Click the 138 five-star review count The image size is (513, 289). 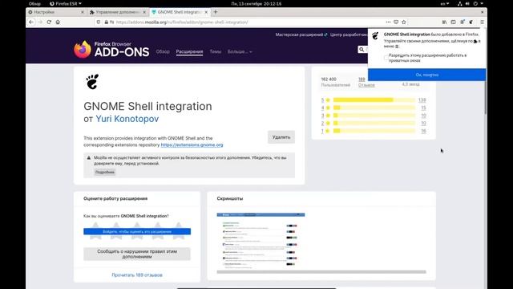click(x=422, y=100)
